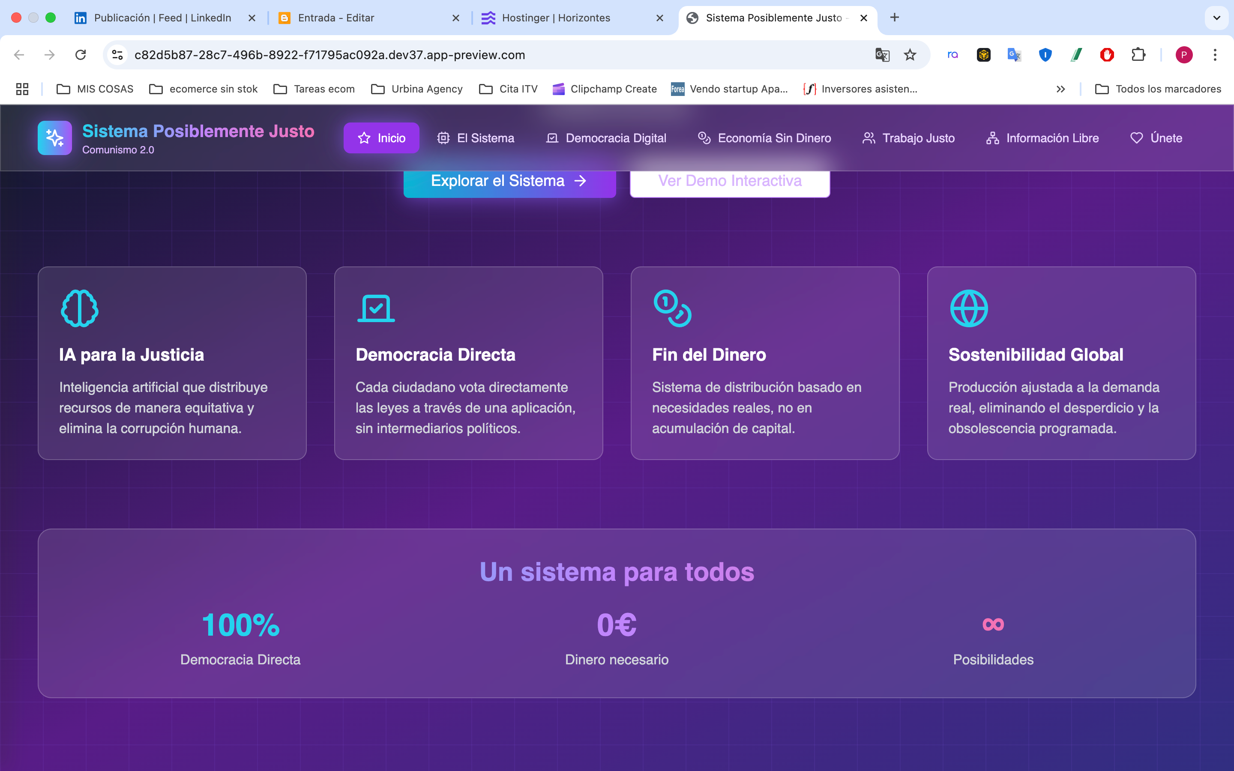Reload the page
Image resolution: width=1234 pixels, height=771 pixels.
81,54
